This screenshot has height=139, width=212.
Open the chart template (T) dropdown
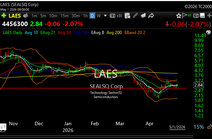(x=112, y=16)
